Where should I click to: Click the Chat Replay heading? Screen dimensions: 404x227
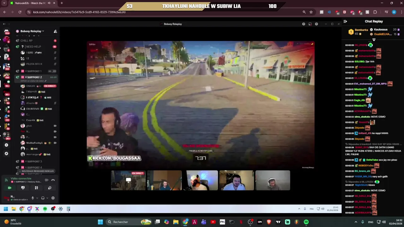pos(374,21)
